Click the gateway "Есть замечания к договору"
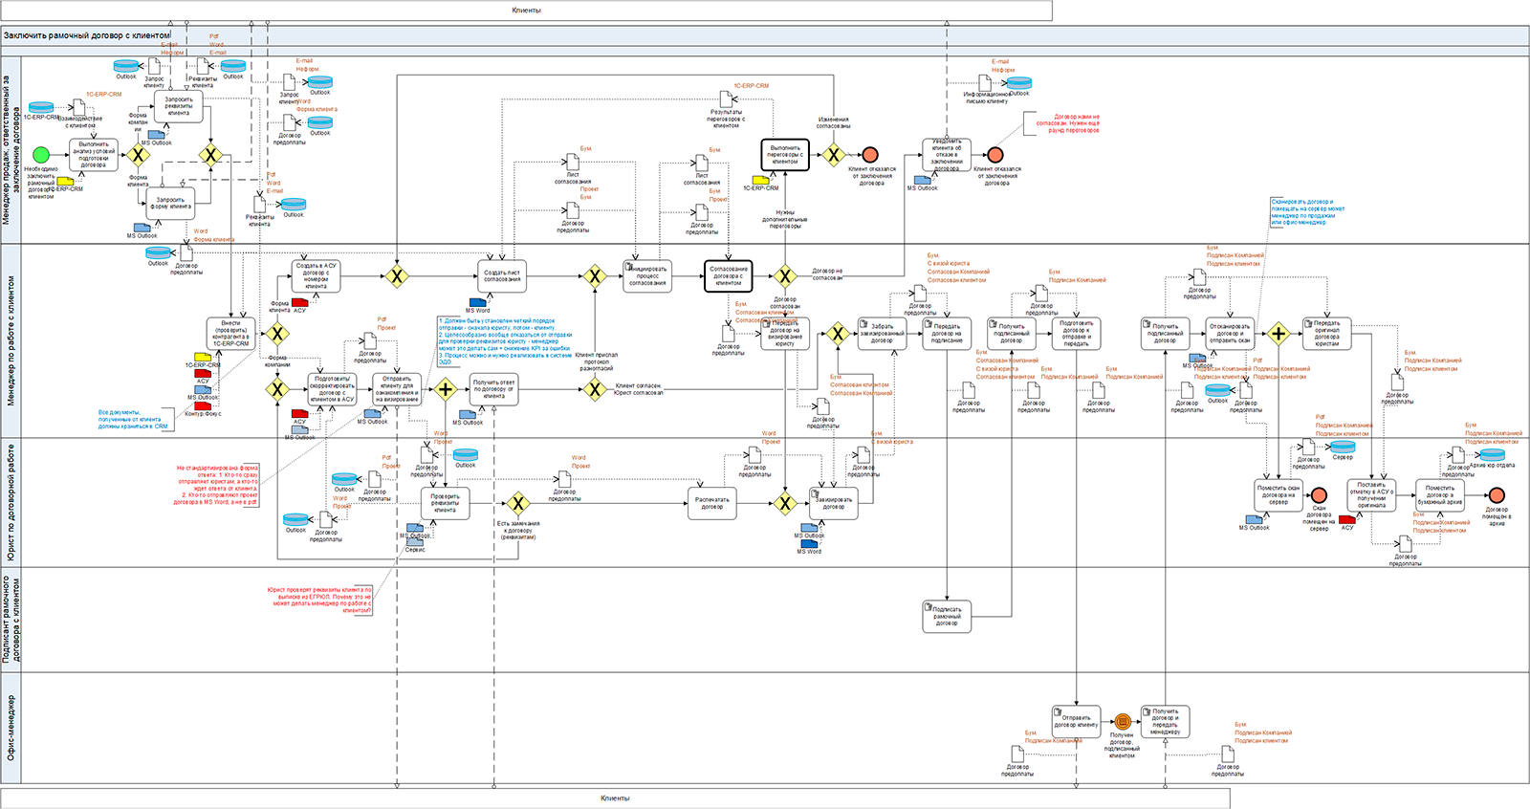 click(517, 503)
